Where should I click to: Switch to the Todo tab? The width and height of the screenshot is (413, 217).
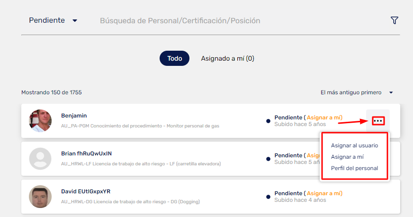[x=174, y=58]
